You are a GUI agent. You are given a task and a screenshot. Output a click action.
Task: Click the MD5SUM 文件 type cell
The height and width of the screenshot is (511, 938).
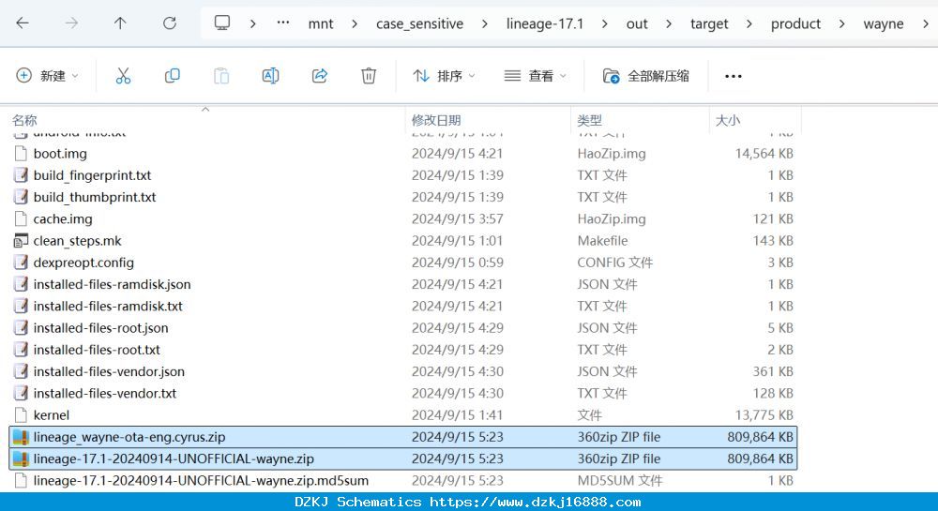tap(620, 480)
